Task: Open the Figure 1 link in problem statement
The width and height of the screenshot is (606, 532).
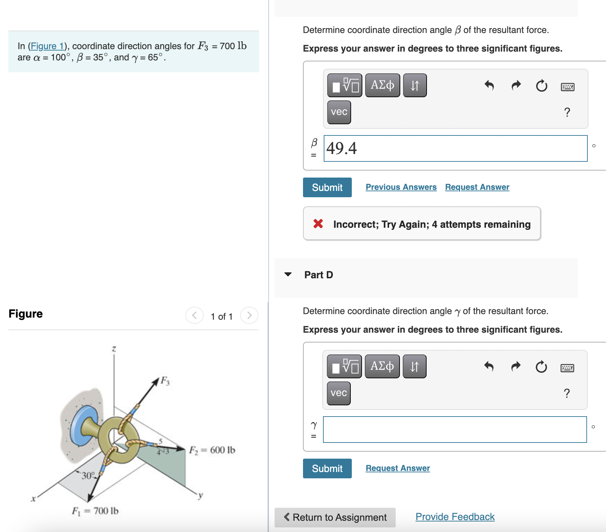Action: 47,46
